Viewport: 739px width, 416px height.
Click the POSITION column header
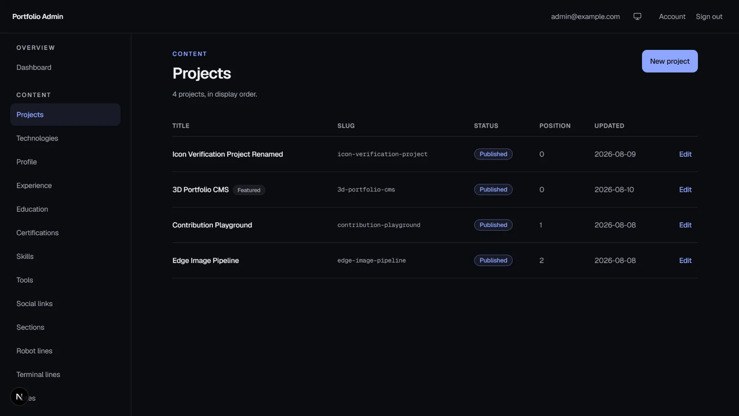(555, 126)
